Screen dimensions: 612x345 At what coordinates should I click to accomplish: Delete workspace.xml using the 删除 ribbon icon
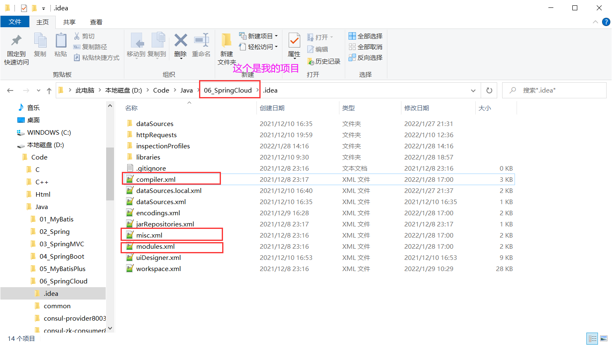click(180, 43)
